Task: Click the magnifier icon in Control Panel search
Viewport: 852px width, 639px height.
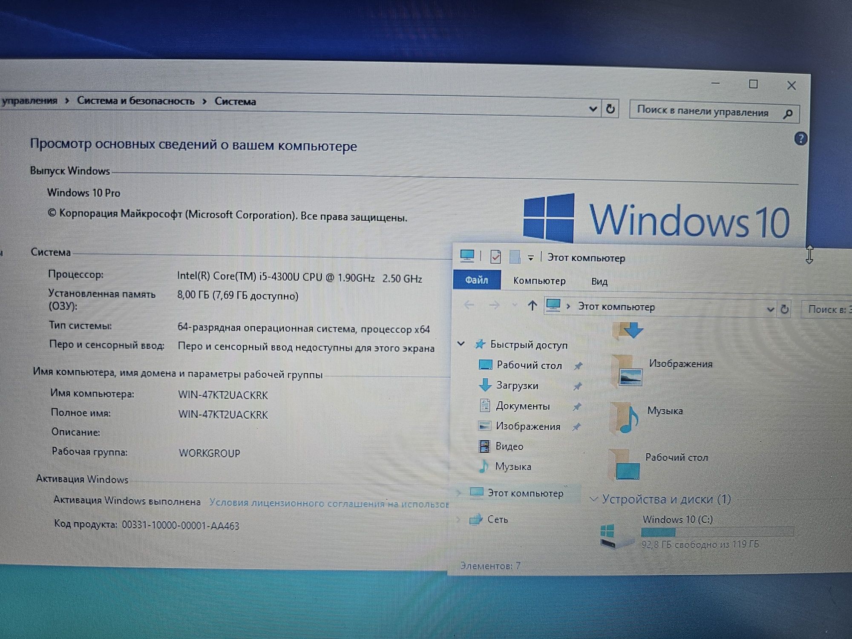Action: pos(788,114)
